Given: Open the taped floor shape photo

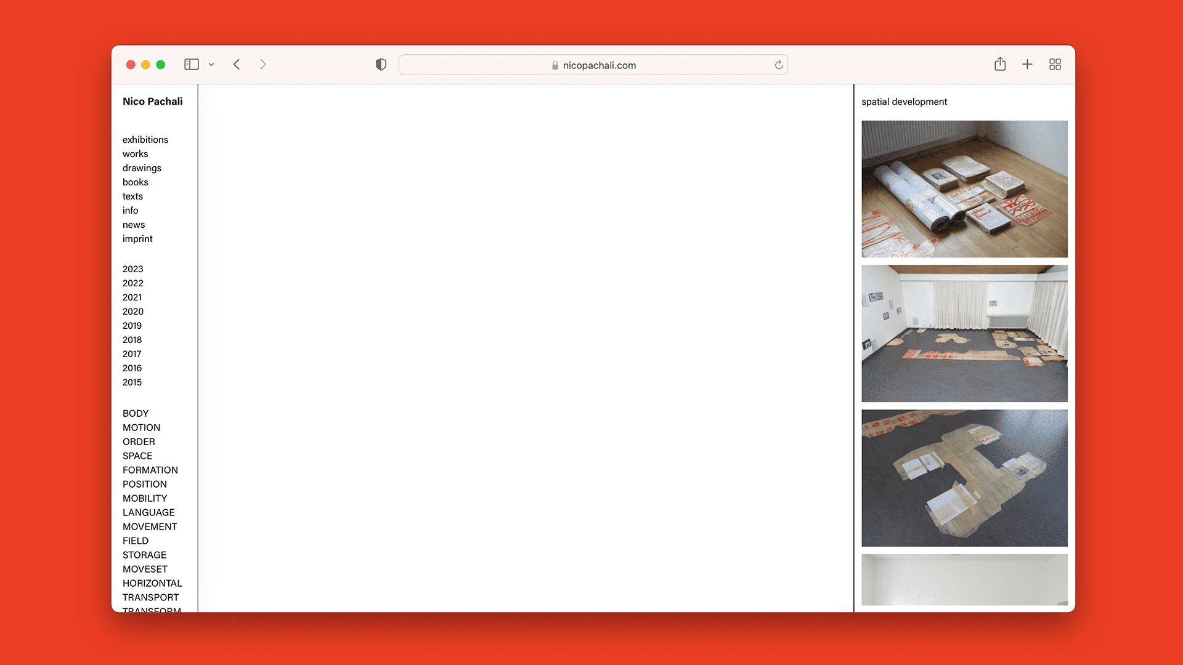Looking at the screenshot, I should pyautogui.click(x=964, y=478).
